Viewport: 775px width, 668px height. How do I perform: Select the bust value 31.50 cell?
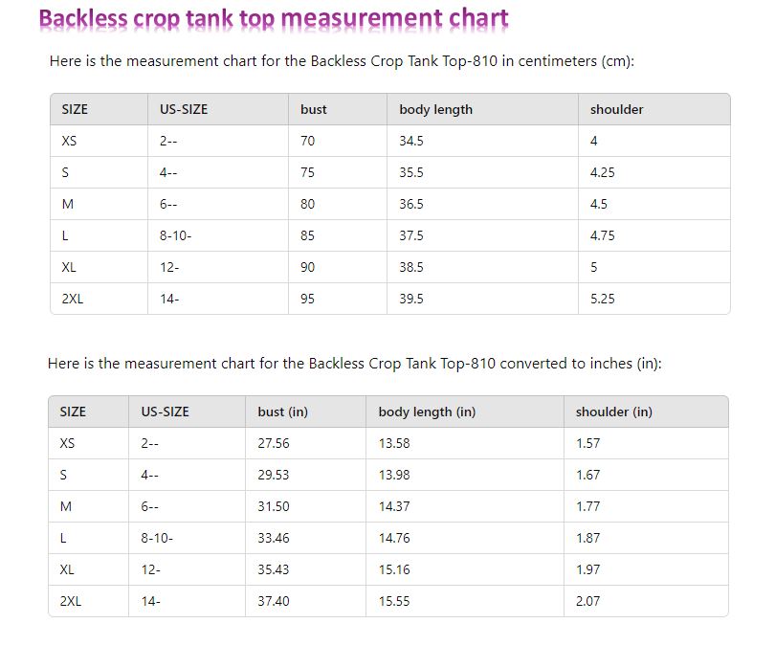coord(273,506)
